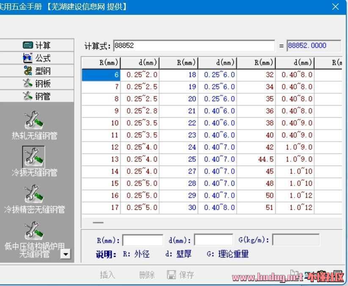Switch to the 型钢 section tab
The height and width of the screenshot is (286, 348).
pyautogui.click(x=37, y=71)
